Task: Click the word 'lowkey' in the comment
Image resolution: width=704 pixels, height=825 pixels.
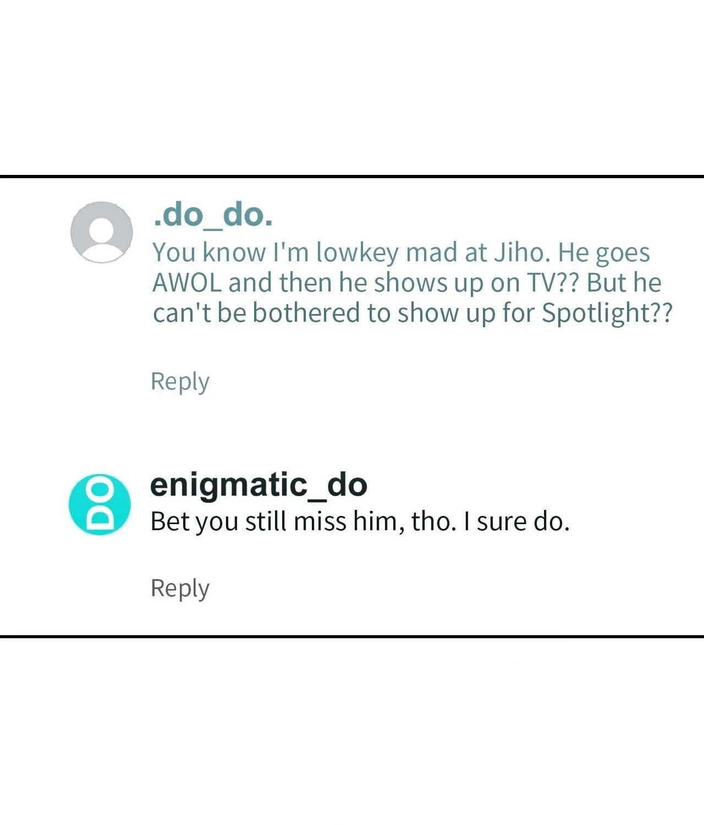Action: pyautogui.click(x=358, y=253)
